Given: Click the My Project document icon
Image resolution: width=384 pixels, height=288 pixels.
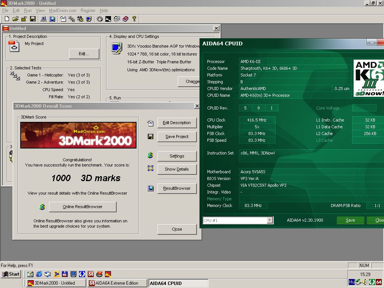Looking at the screenshot, I should [14, 46].
